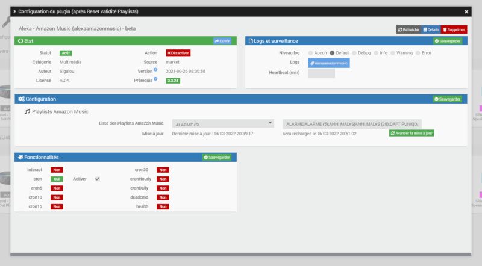
Task: Open the Alexaamazonmusic log
Action: pyautogui.click(x=329, y=63)
